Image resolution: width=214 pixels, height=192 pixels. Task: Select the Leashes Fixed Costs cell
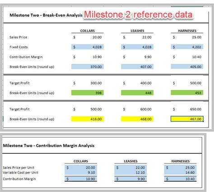[137, 47]
